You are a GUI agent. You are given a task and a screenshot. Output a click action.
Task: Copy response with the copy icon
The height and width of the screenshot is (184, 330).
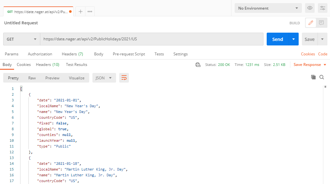pyautogui.click(x=313, y=77)
